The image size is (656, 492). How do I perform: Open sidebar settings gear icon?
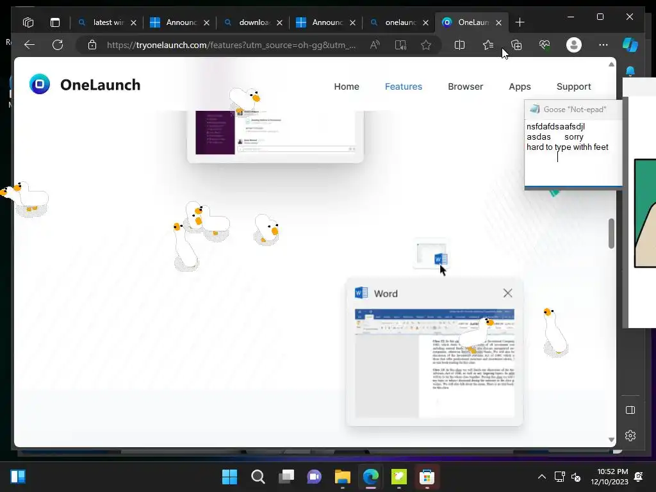click(x=630, y=436)
